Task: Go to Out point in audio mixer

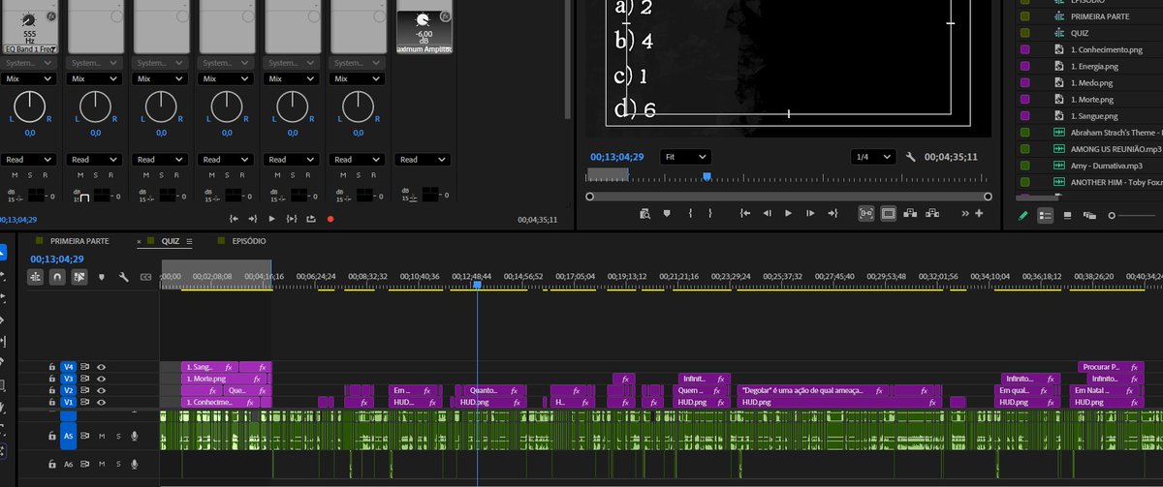Action: 253,219
